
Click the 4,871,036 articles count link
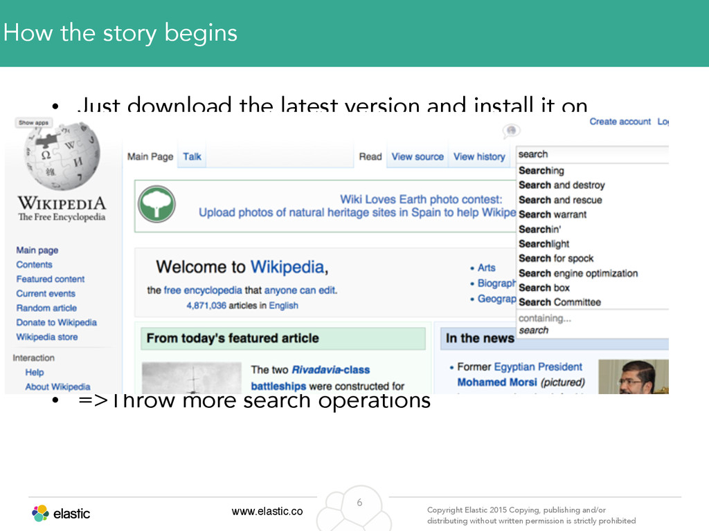206,306
